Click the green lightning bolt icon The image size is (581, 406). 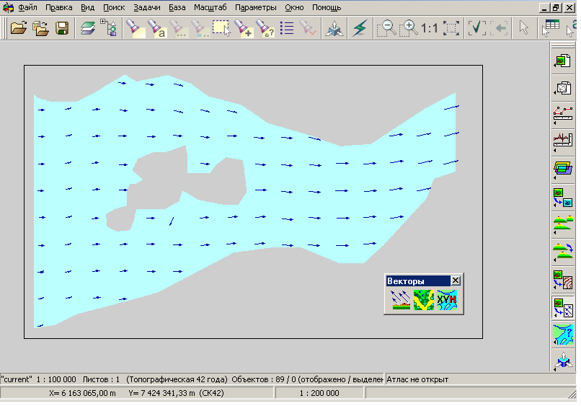pos(360,29)
